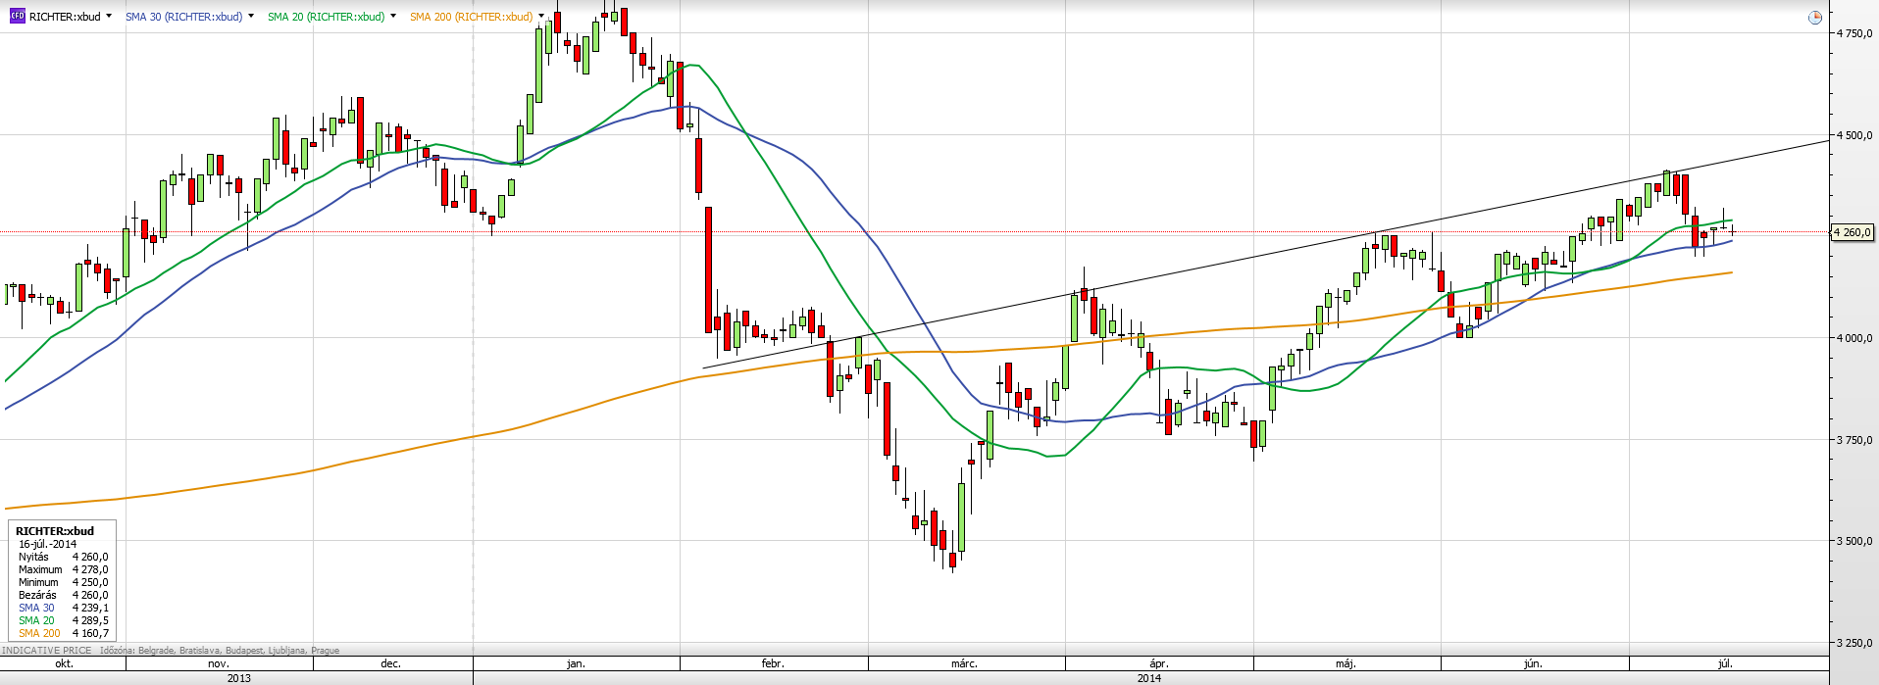Click the 4 500,0 price axis label
The image size is (1879, 685).
(1854, 135)
